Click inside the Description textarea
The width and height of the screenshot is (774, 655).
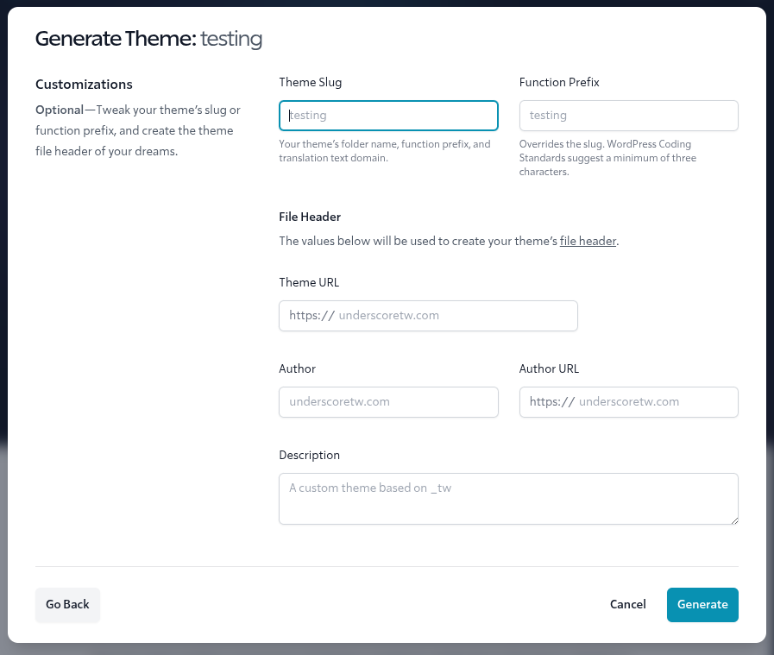pos(508,499)
